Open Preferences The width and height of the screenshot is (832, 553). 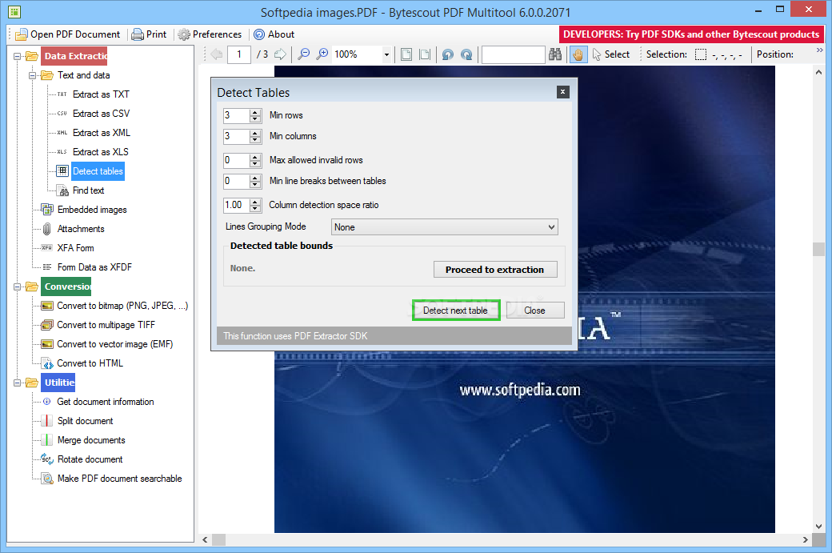point(210,34)
